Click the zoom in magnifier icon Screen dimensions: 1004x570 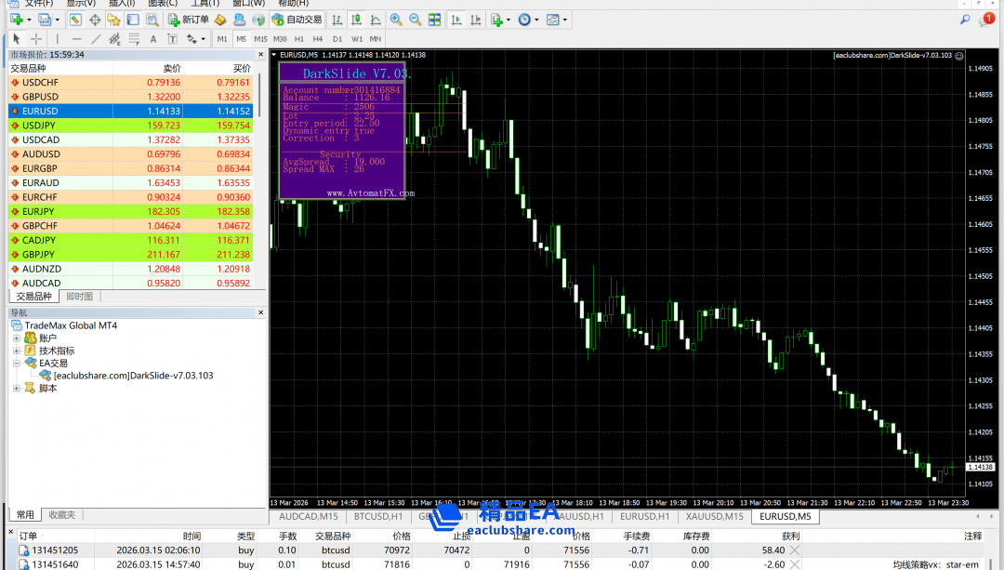point(396,20)
